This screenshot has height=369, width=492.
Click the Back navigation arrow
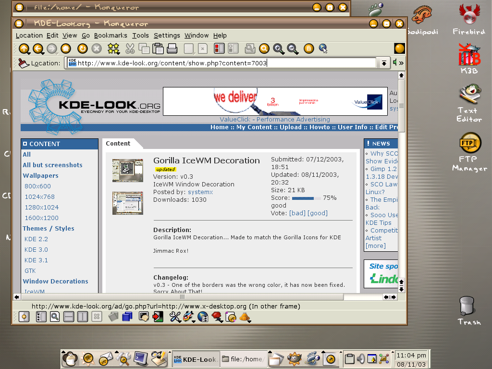coord(38,49)
